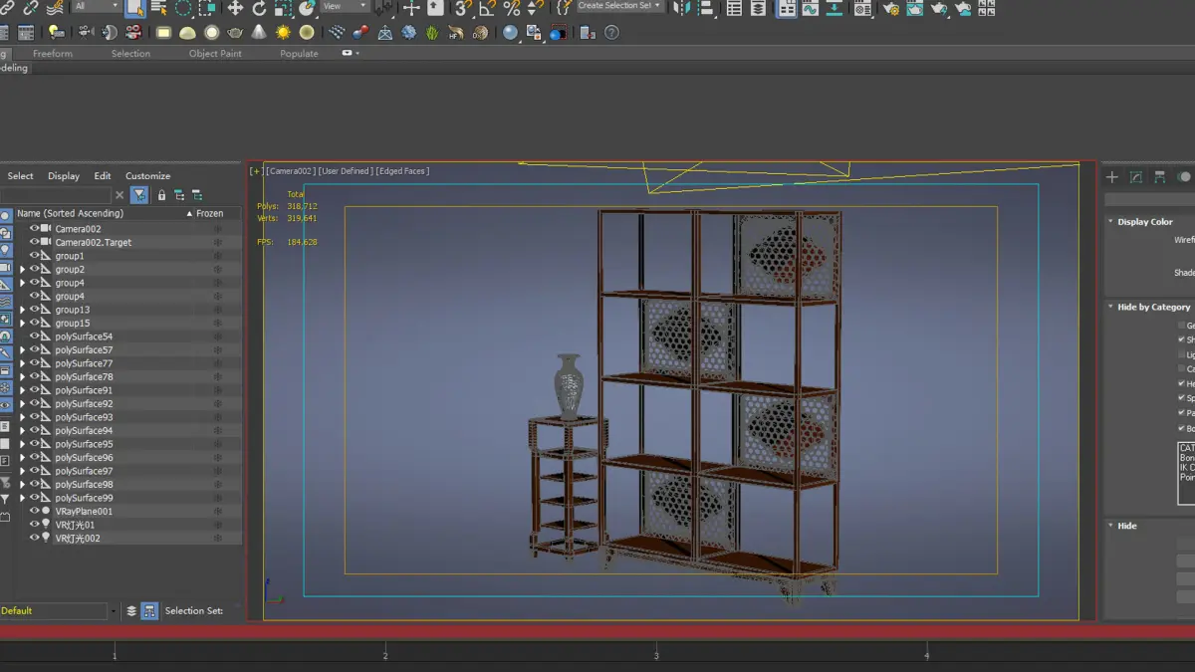
Task: Open Create Selection Set dropdown
Action: pyautogui.click(x=619, y=6)
